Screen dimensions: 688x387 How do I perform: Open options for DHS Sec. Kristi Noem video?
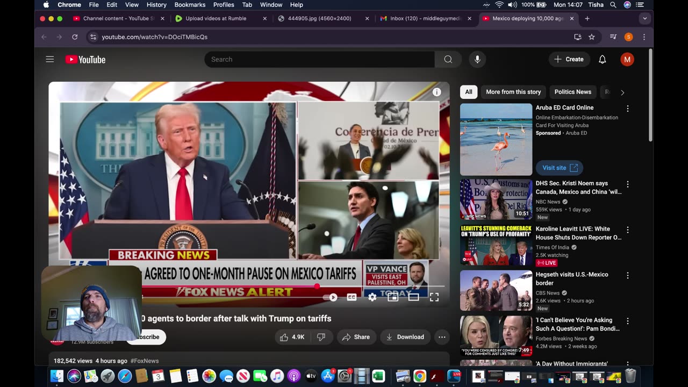[627, 184]
